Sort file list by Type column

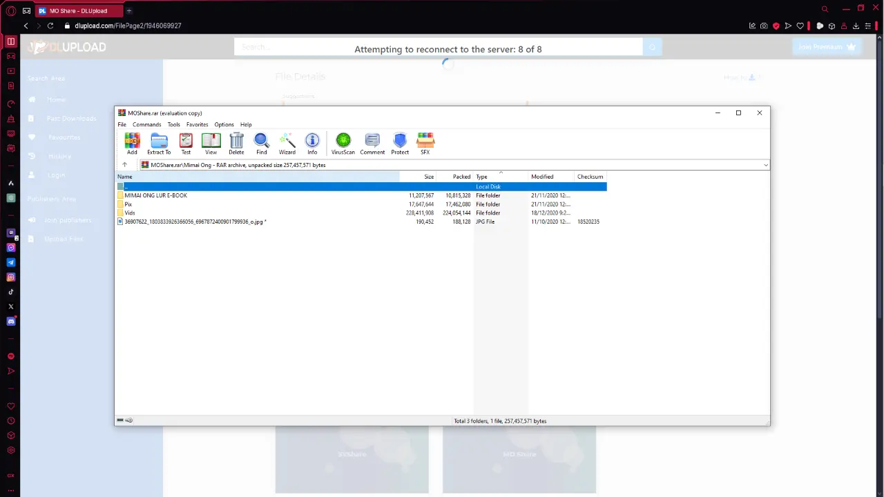[501, 177]
